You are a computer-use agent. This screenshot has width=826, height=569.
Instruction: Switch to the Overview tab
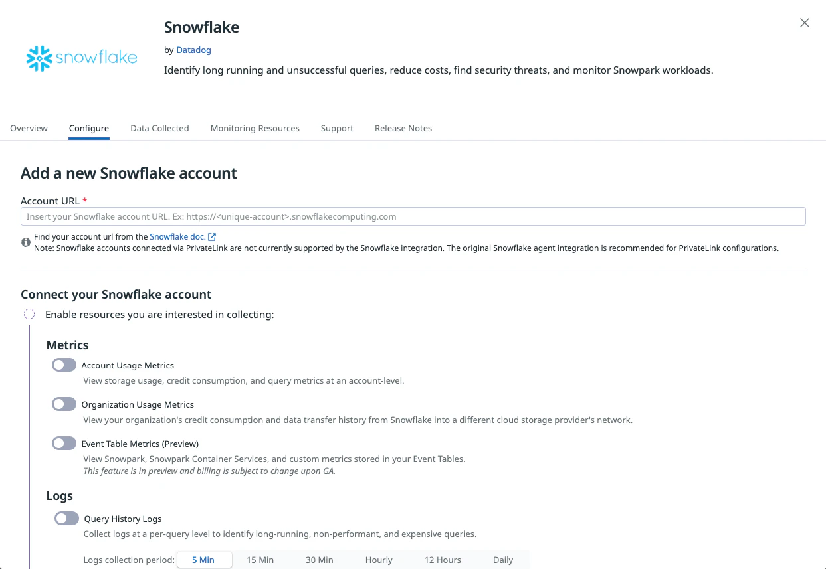point(29,128)
